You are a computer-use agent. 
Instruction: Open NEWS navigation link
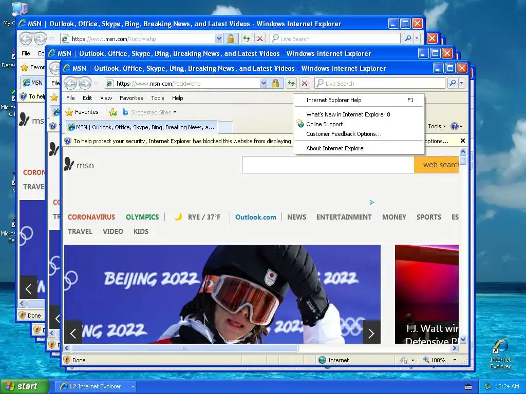[x=296, y=217]
